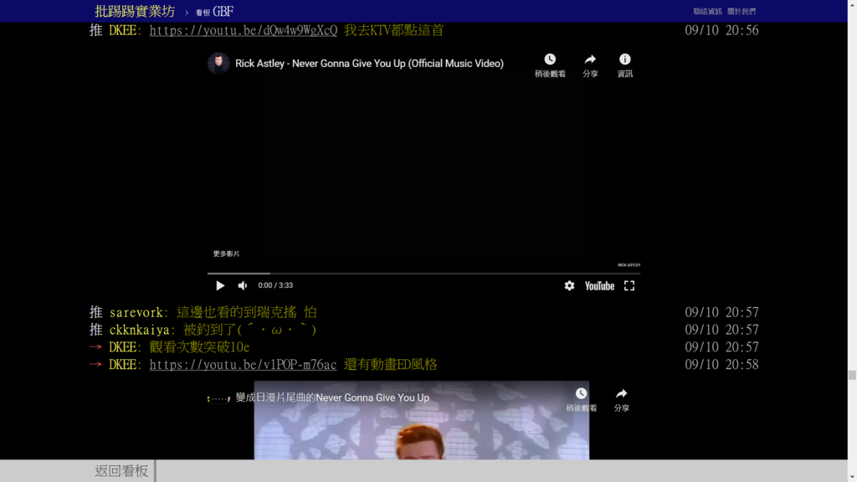Open Rick Astley video title link
The width and height of the screenshot is (857, 482).
369,64
